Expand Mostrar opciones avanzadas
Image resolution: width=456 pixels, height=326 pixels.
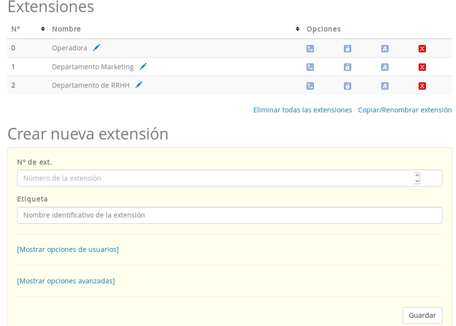coord(66,280)
